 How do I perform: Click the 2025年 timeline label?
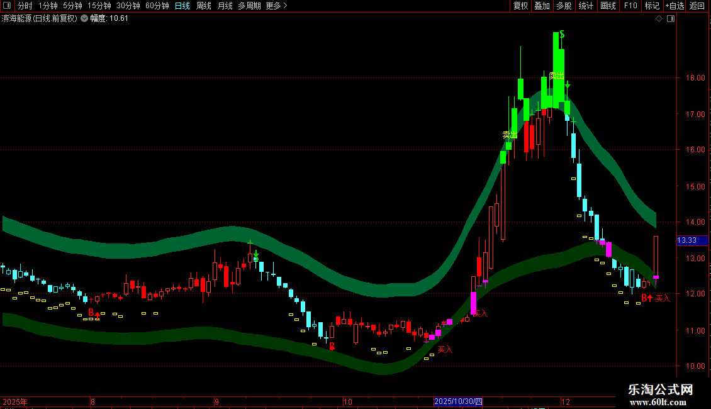click(x=15, y=401)
